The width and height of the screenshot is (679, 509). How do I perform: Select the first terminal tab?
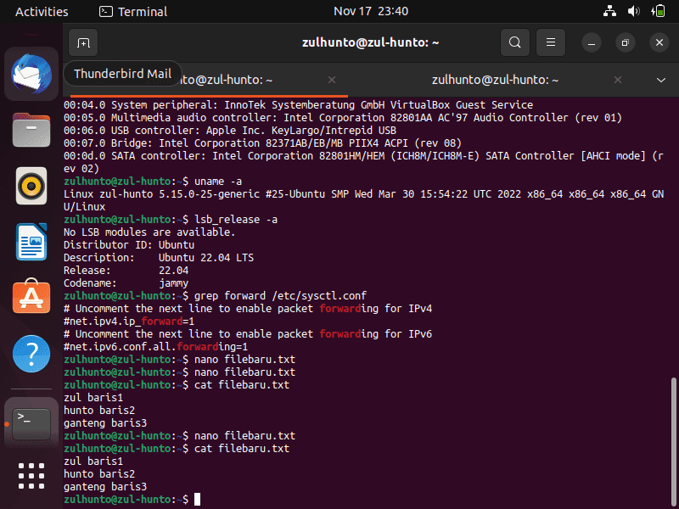click(x=209, y=80)
